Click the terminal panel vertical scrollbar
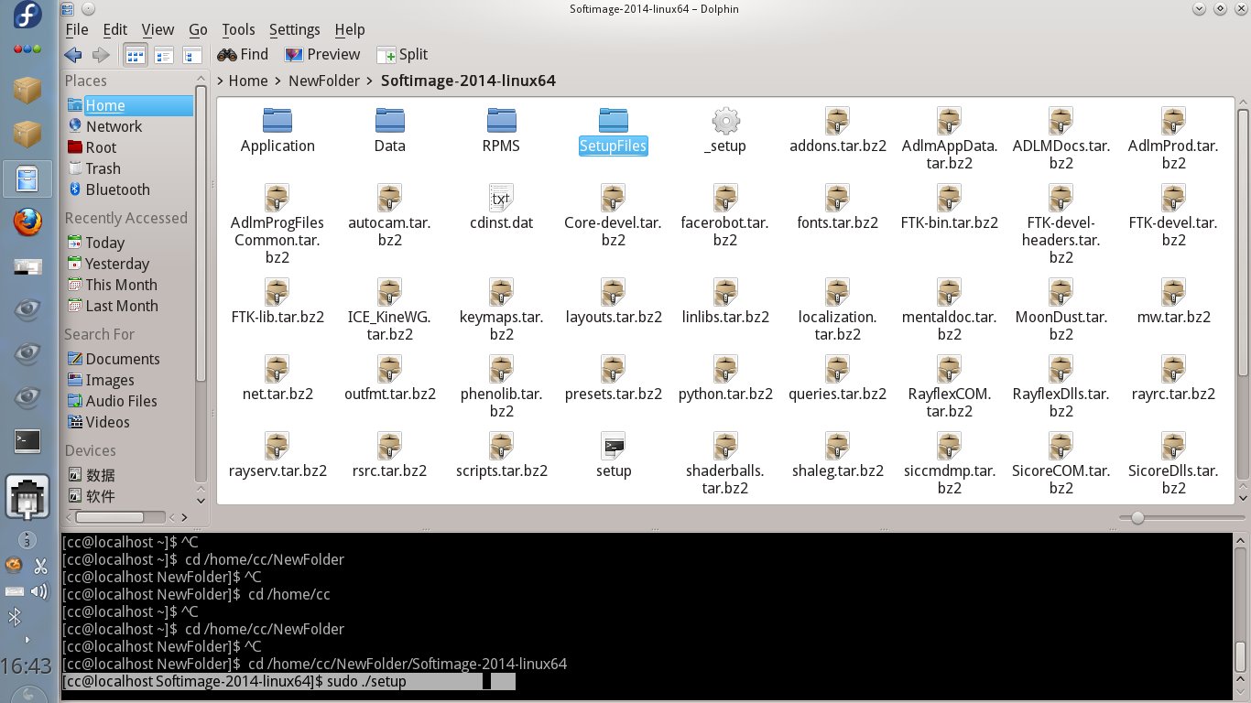 pos(1241,655)
